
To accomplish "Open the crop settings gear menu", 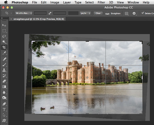I will pyautogui.click(x=134, y=13).
